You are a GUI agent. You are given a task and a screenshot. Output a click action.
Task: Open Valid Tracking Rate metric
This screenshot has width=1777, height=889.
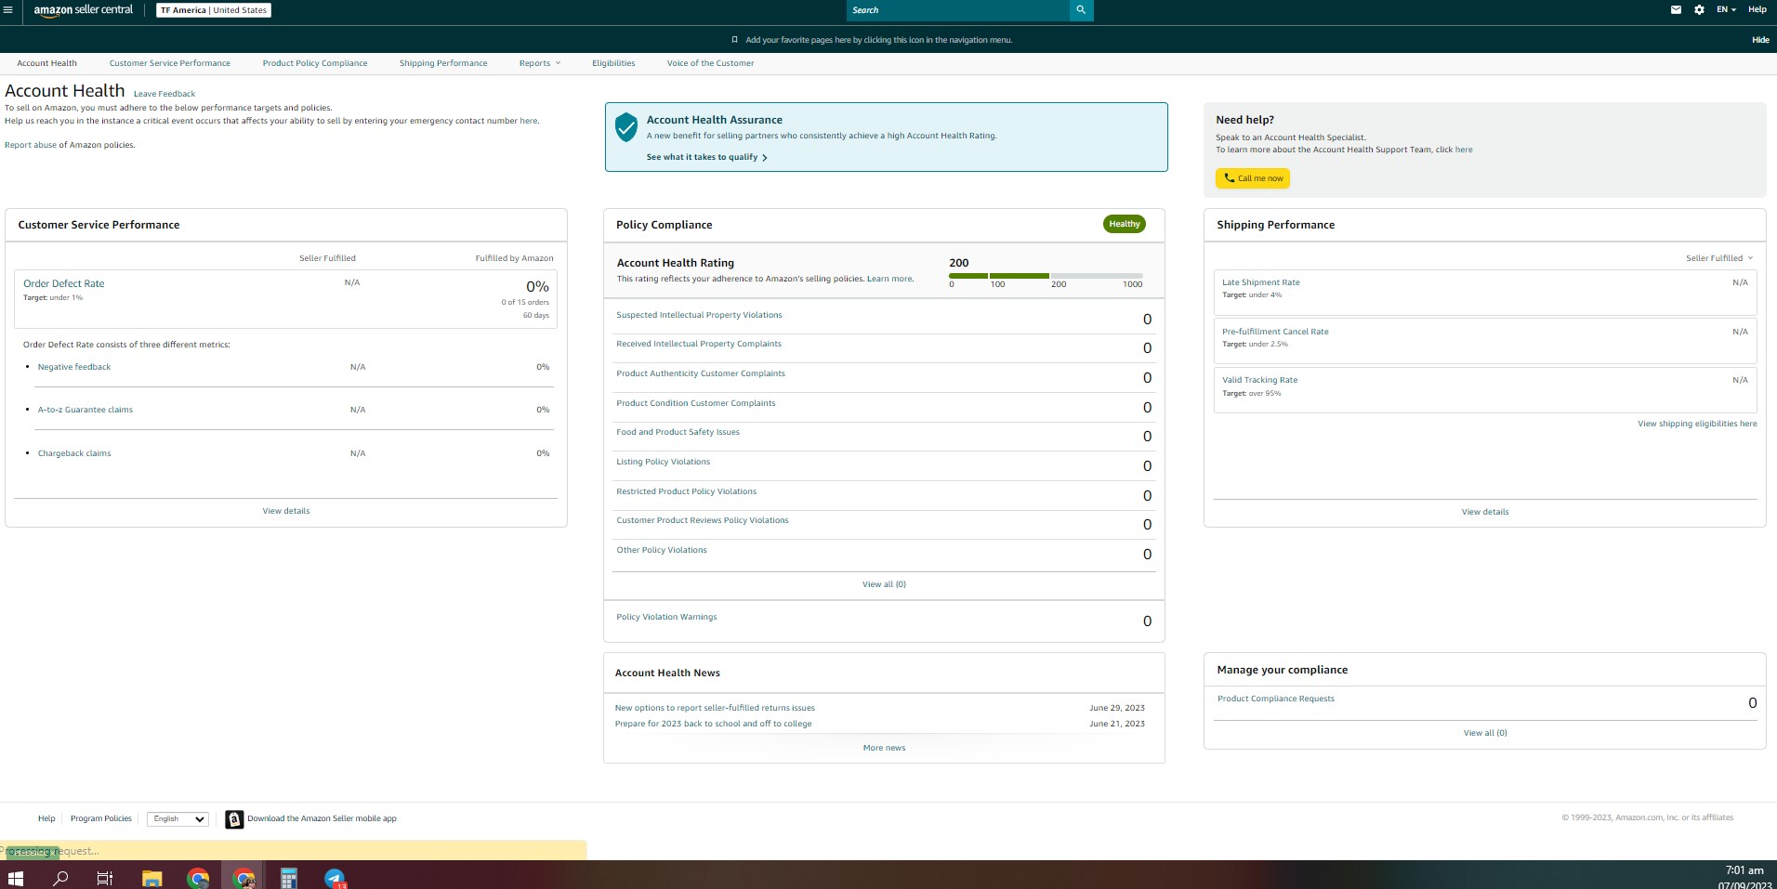tap(1259, 380)
